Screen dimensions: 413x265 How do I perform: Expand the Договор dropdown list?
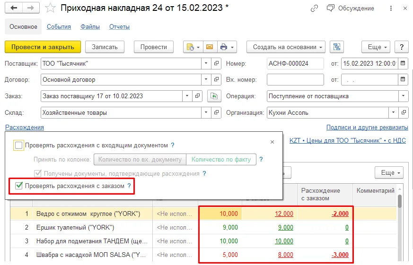(x=206, y=79)
